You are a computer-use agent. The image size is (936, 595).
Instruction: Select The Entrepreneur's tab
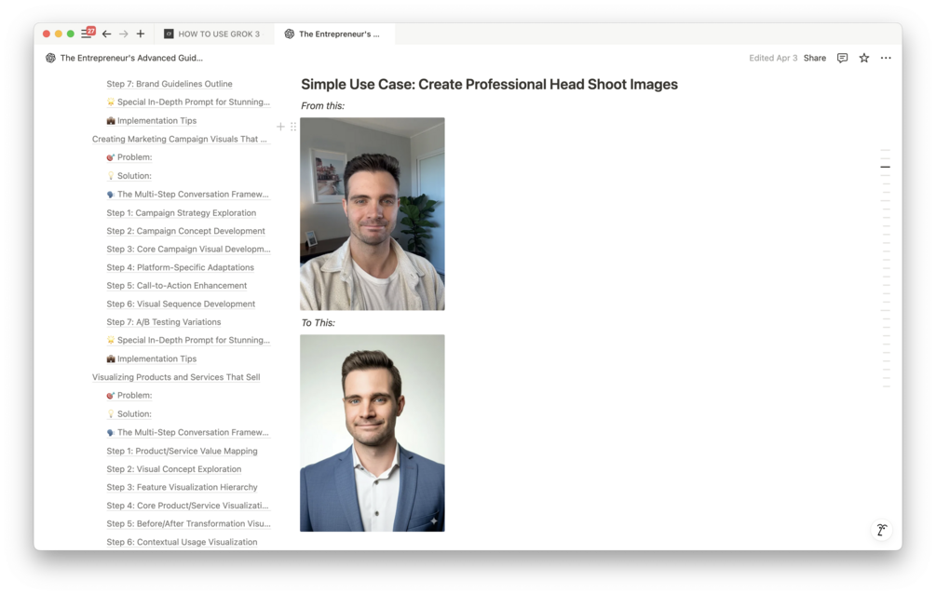[x=333, y=34]
